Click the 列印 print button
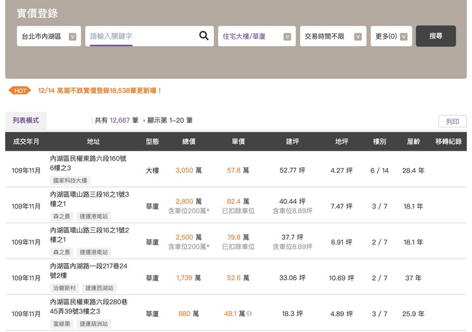472x332 pixels. click(x=452, y=121)
